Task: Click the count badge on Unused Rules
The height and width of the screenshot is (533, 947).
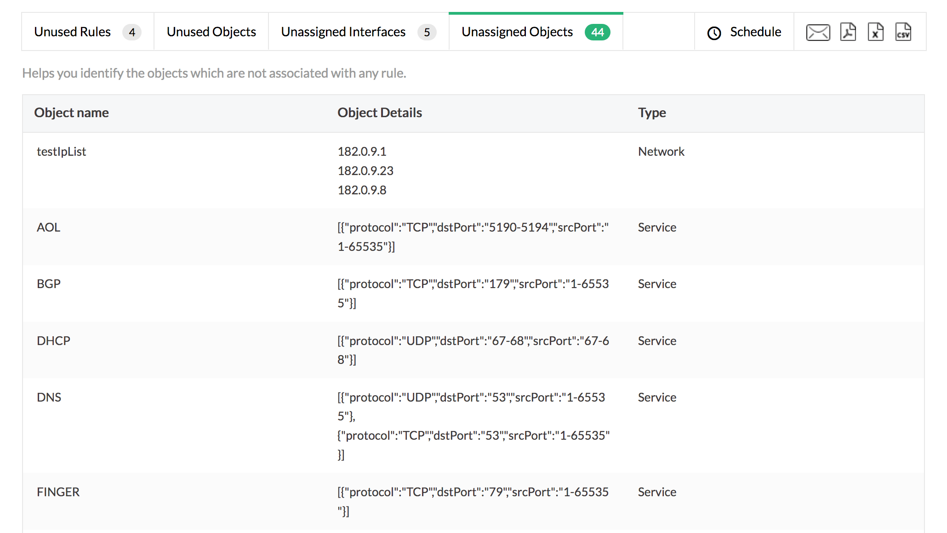Action: 132,32
